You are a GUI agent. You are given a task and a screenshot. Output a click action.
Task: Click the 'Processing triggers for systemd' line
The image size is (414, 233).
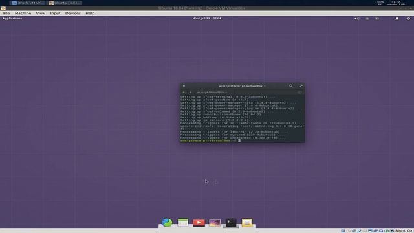(233, 135)
